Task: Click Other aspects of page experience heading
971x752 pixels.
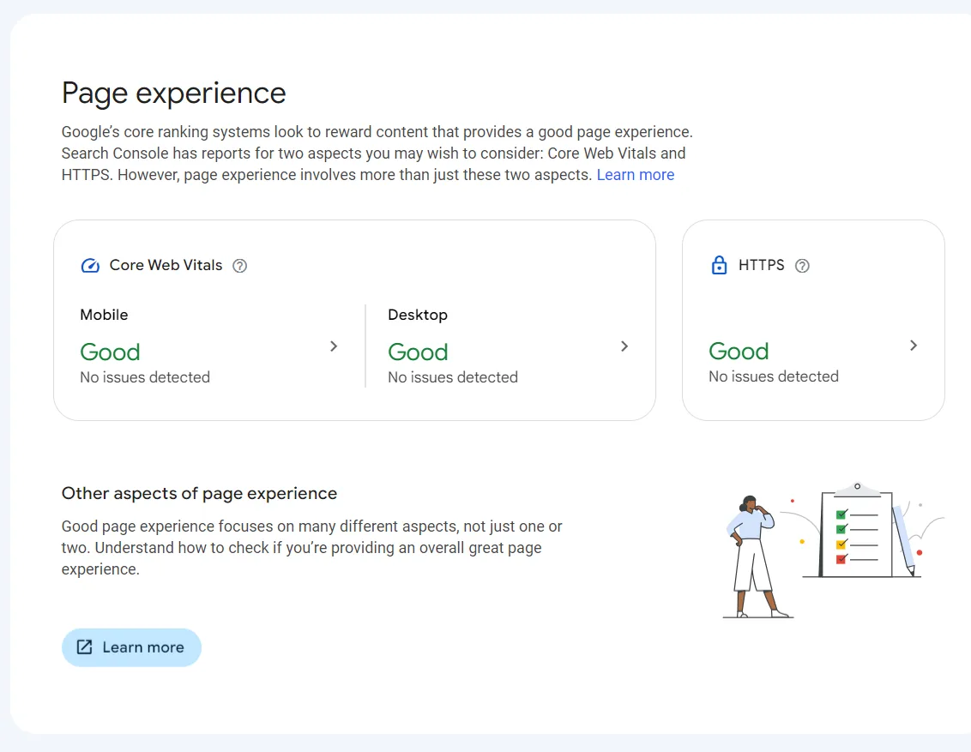Action: (x=199, y=493)
